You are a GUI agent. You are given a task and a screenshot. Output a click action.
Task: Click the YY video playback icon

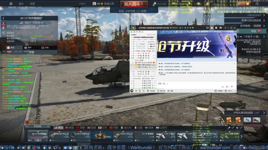[x=207, y=28]
